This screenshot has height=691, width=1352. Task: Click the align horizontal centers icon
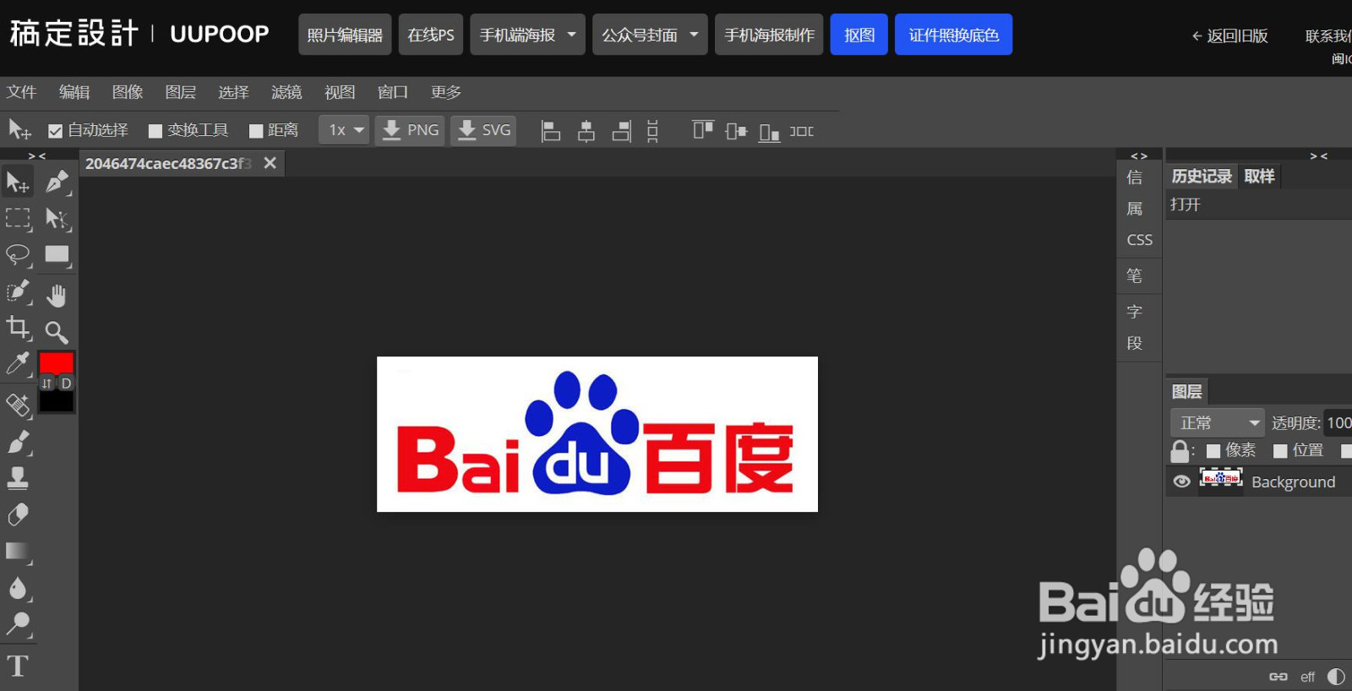586,131
